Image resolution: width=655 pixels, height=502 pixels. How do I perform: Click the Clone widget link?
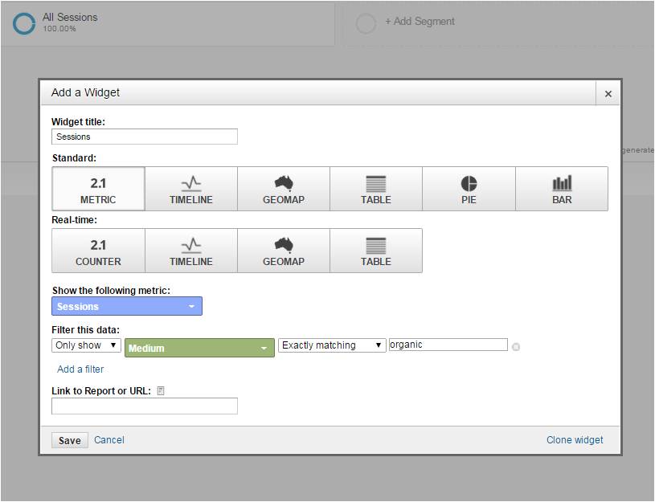pos(575,439)
